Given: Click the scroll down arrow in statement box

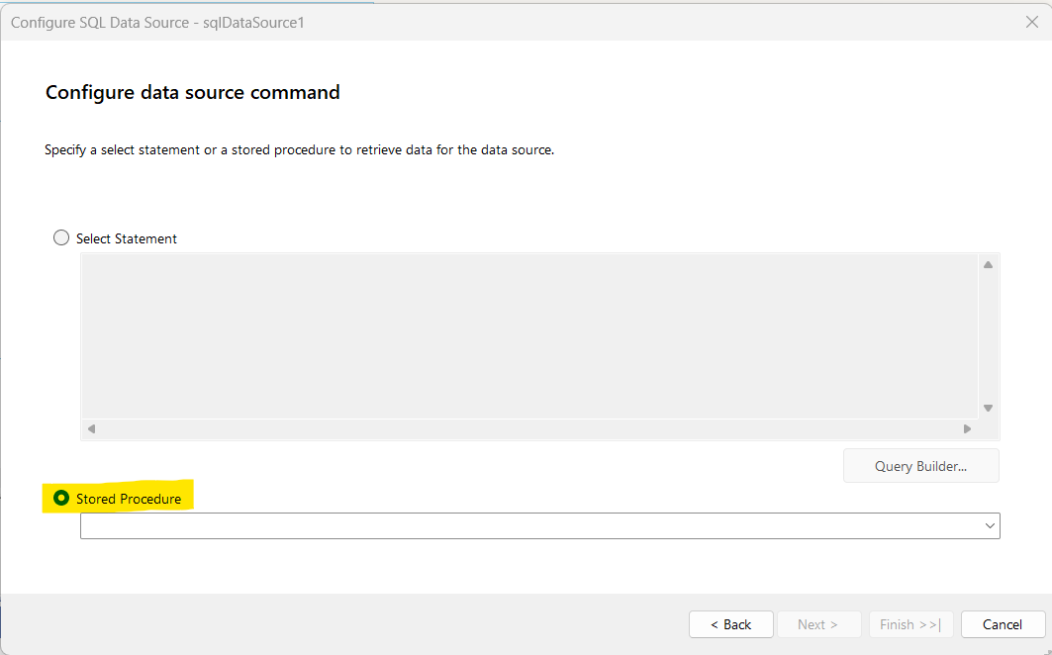Looking at the screenshot, I should pos(988,408).
